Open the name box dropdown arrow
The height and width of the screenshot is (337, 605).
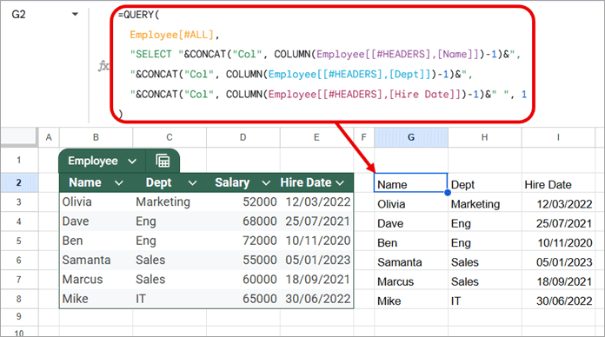point(76,15)
